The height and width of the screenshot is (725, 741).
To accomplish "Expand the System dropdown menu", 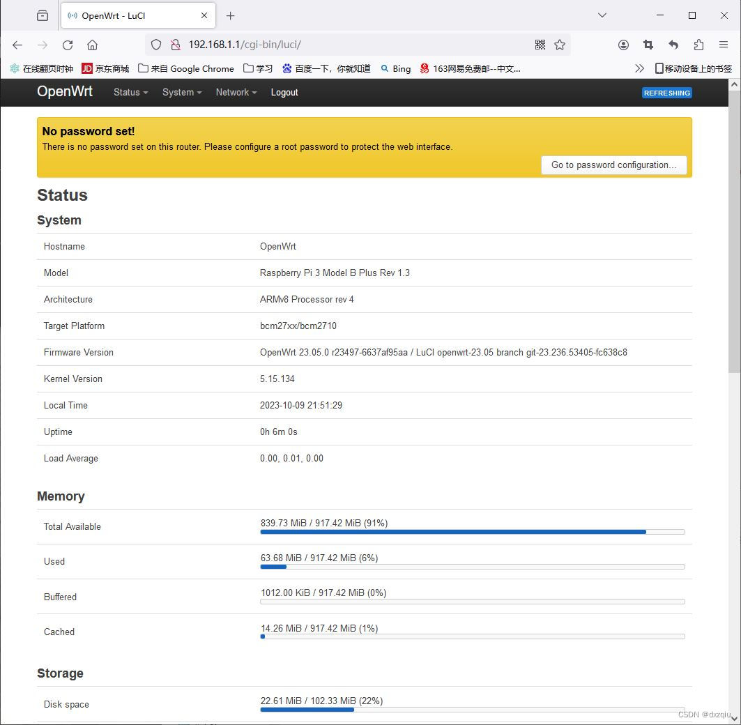I will pyautogui.click(x=181, y=92).
